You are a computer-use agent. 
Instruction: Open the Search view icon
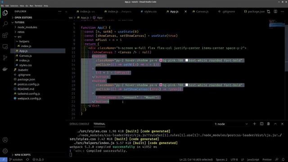click(x=5, y=24)
